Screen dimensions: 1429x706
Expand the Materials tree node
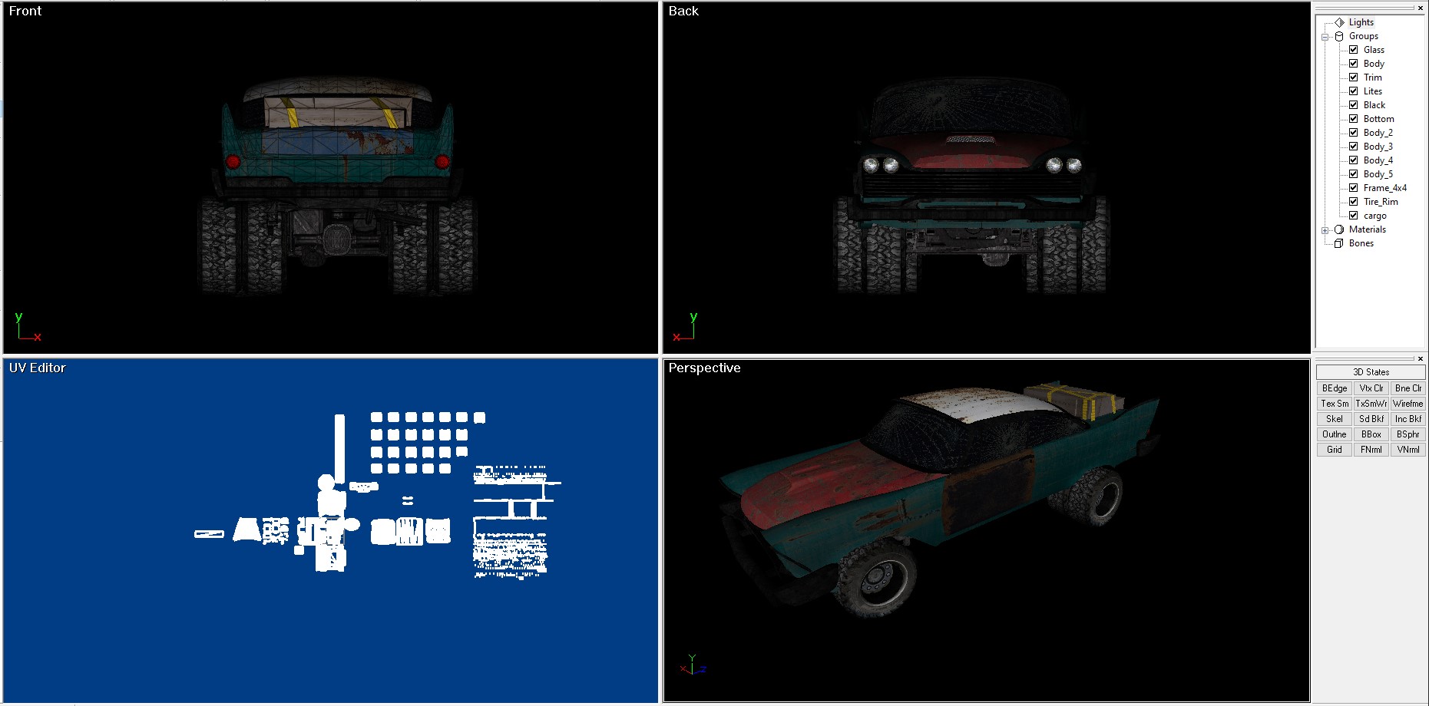pos(1325,230)
